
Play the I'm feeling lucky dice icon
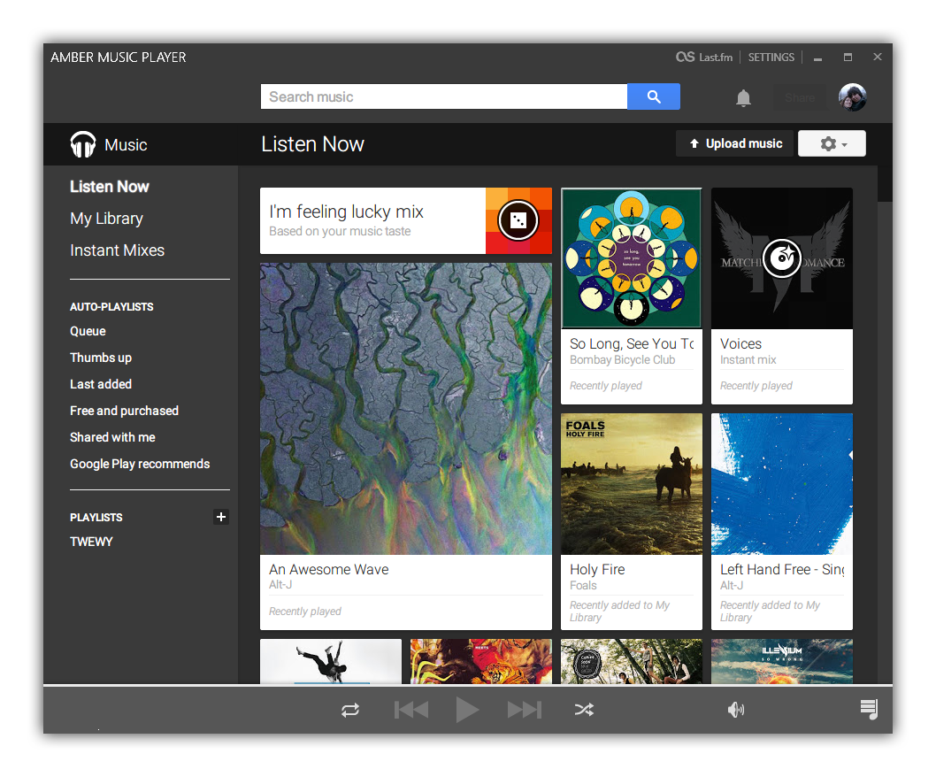pos(518,220)
